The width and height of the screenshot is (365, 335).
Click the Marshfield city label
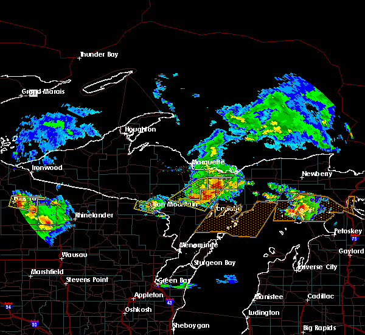tap(47, 272)
